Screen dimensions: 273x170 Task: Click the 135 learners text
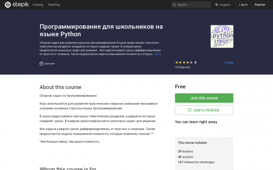[x=182, y=67]
